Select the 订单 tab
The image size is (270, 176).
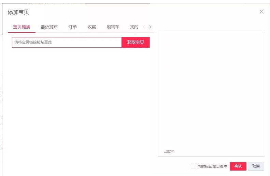tap(72, 27)
